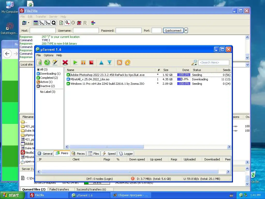The height and width of the screenshot is (199, 265).
Task: Open File menu in µTorrent
Action: point(39,55)
